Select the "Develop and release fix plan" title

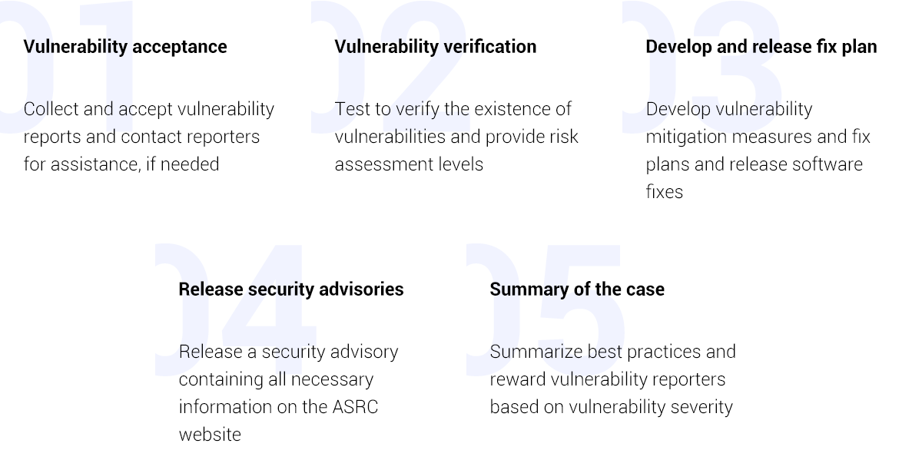(761, 46)
